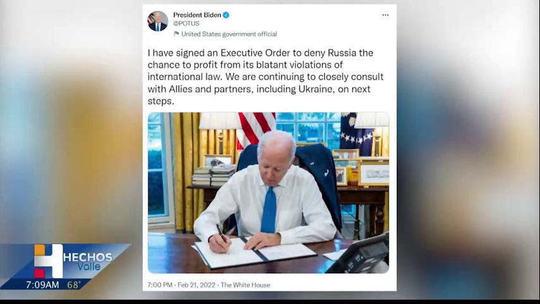The width and height of the screenshot is (540, 304).
Task: Click the American flag in the photo
Action: (255, 129)
